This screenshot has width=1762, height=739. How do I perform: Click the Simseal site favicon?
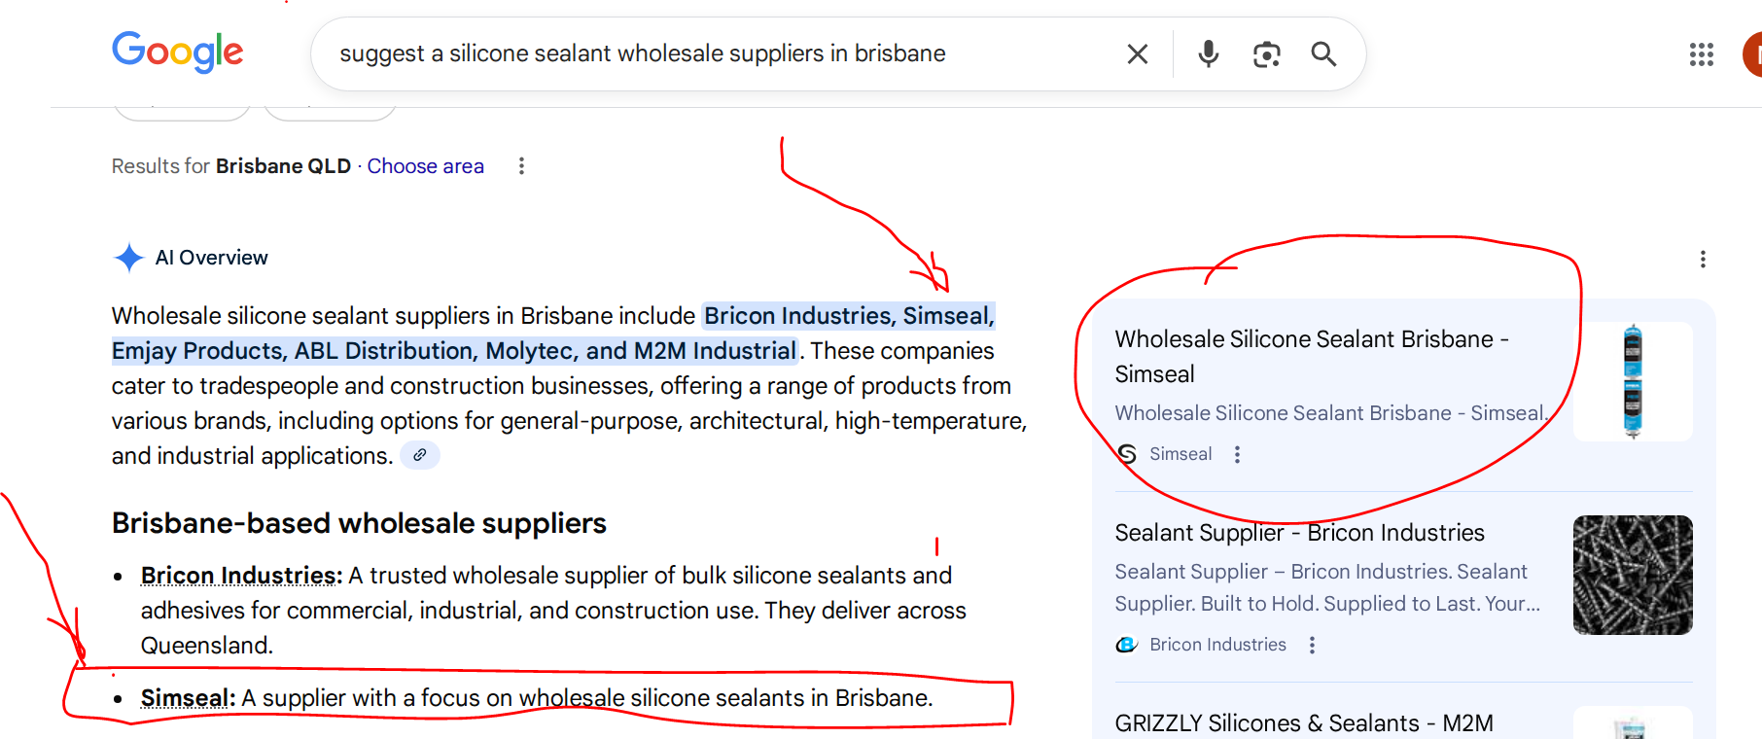(1125, 453)
